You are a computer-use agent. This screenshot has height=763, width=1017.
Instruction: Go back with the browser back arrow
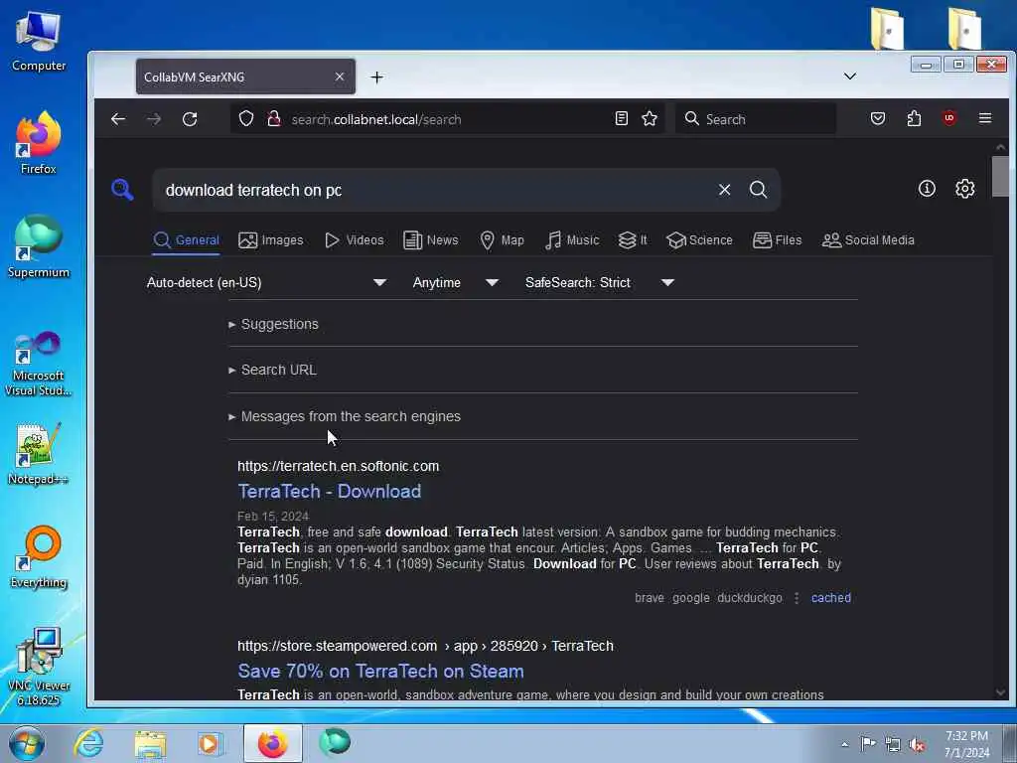pos(118,119)
